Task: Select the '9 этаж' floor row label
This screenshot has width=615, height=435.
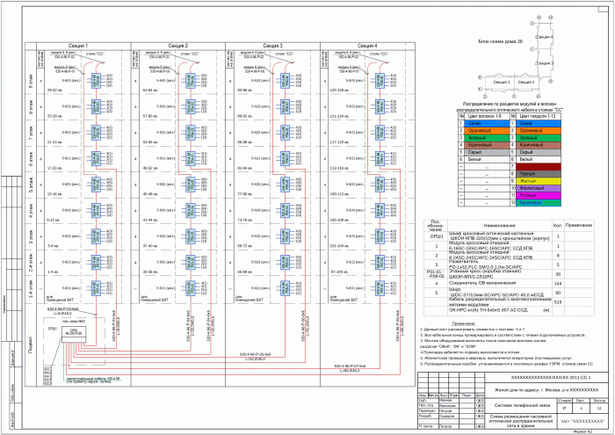Action: [31, 81]
